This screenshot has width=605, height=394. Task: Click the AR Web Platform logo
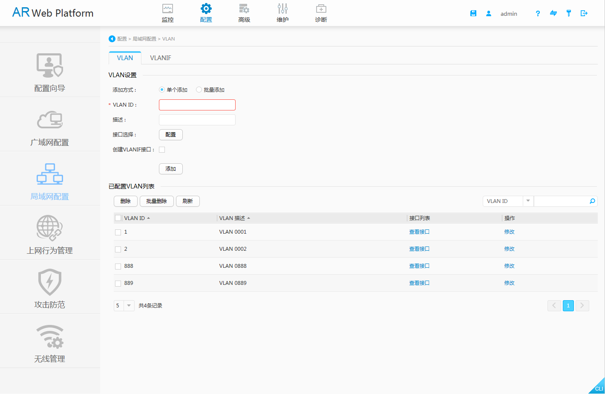(53, 13)
